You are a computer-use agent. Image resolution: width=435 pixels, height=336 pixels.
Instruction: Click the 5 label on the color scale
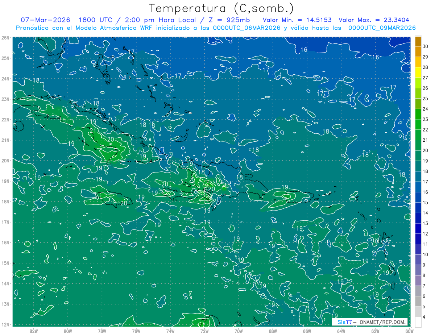click(424, 307)
